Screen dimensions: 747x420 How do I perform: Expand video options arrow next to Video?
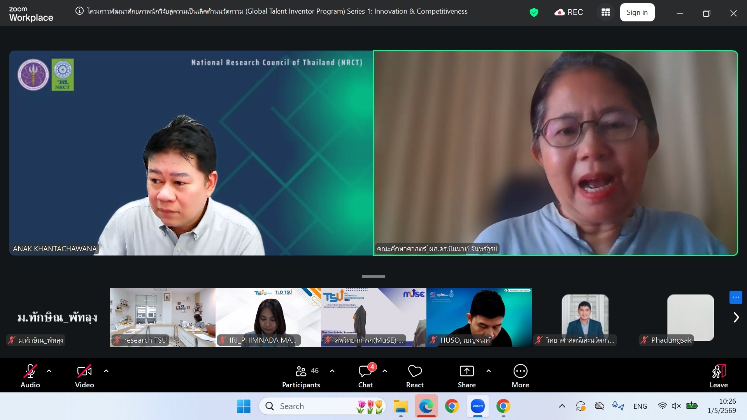(106, 371)
